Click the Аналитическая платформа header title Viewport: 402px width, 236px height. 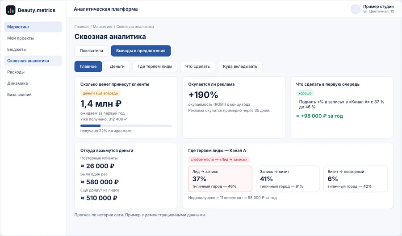pyautogui.click(x=105, y=9)
